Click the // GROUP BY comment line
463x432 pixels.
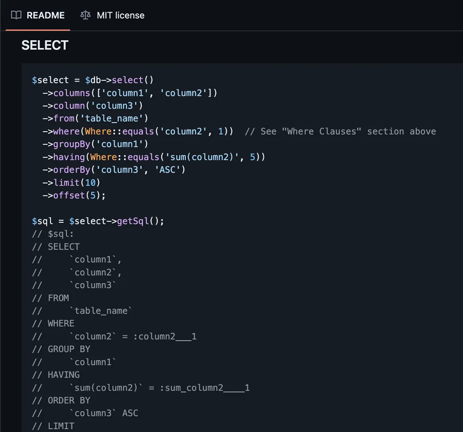62,349
